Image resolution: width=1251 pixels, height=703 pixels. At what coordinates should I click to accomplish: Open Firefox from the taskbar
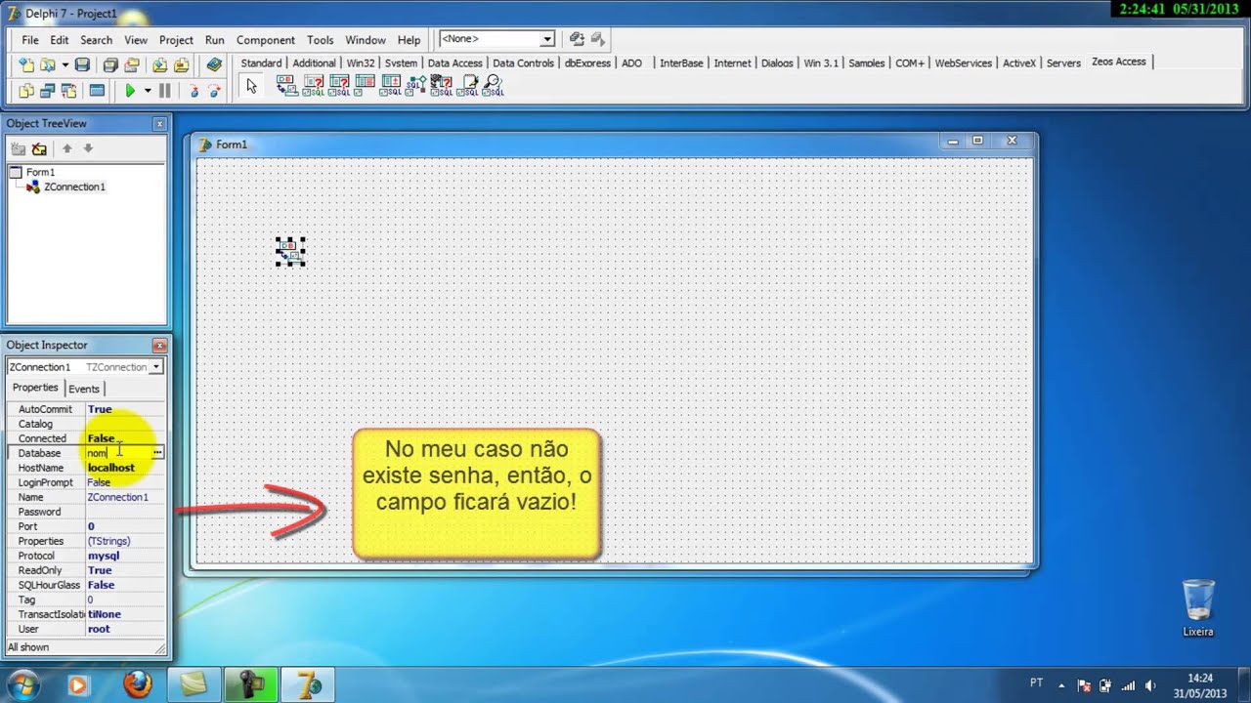tap(138, 684)
